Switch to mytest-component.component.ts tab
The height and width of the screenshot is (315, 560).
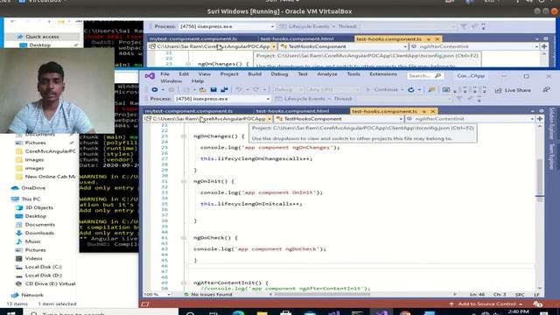click(189, 111)
